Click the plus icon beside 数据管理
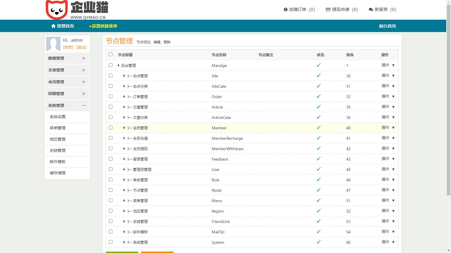 tap(83, 58)
